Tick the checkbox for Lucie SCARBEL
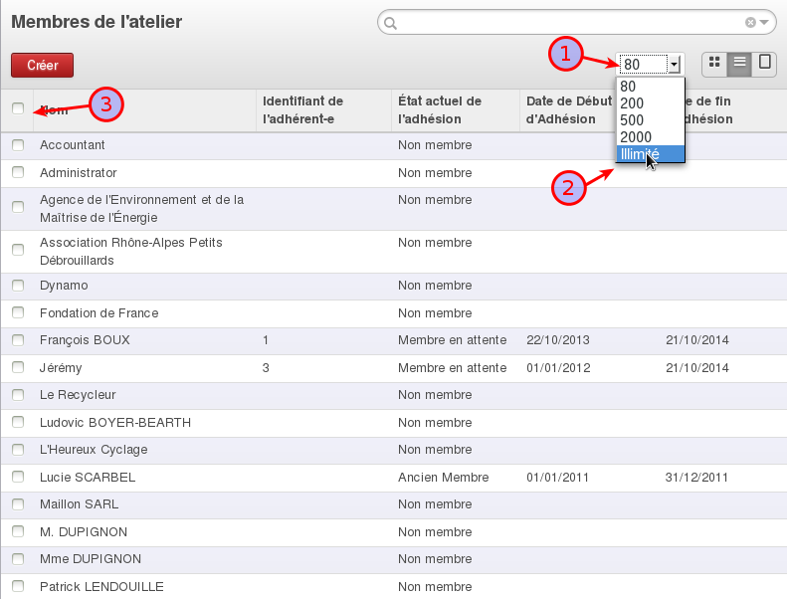787x599 pixels. pos(18,477)
